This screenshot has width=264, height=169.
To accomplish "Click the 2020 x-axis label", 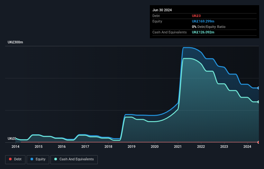I will [x=155, y=147].
